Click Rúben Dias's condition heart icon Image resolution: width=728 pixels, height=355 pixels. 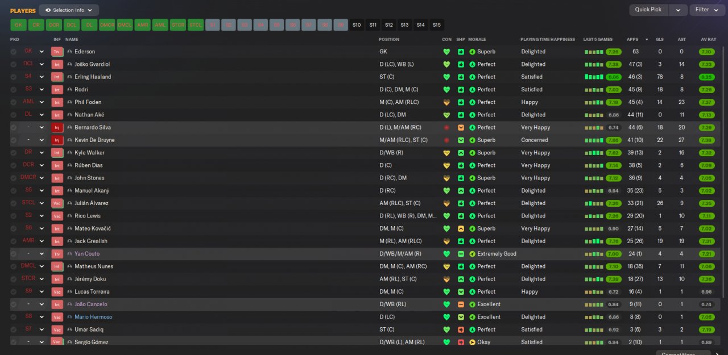point(446,165)
